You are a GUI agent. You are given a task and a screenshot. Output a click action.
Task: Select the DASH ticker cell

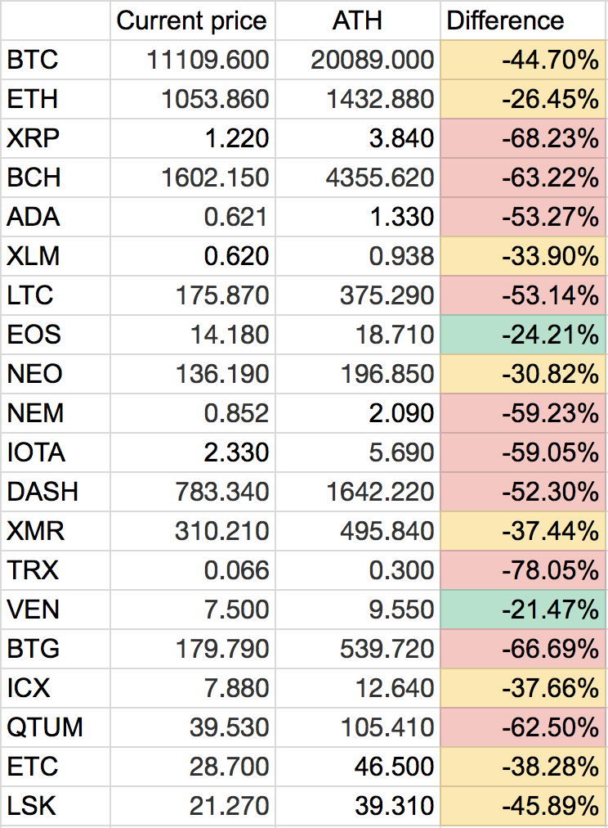tap(42, 492)
